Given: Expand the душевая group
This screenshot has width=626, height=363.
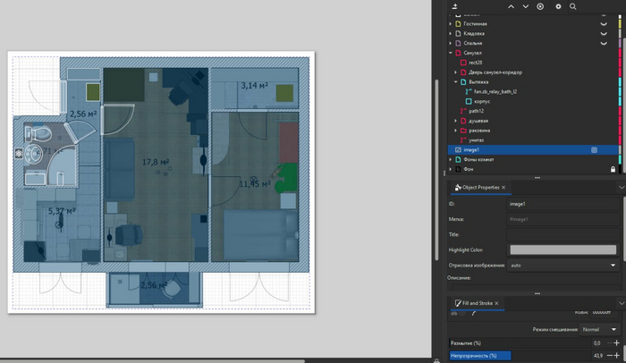Looking at the screenshot, I should (456, 121).
